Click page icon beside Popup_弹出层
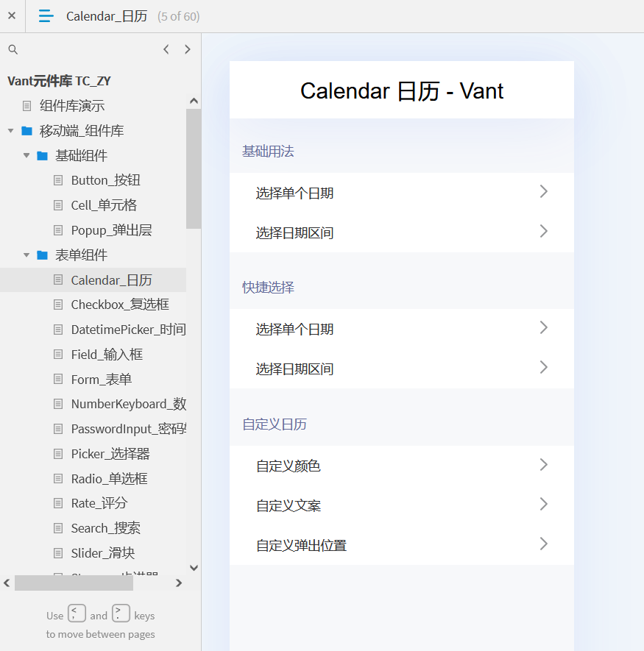The image size is (644, 651). pyautogui.click(x=58, y=230)
